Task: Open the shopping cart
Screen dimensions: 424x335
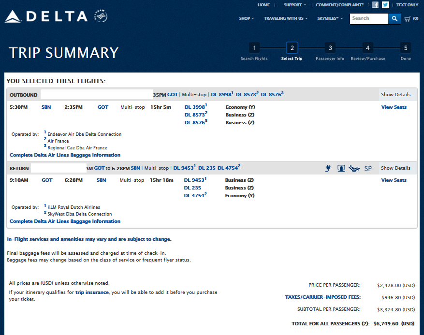Action: [x=410, y=19]
